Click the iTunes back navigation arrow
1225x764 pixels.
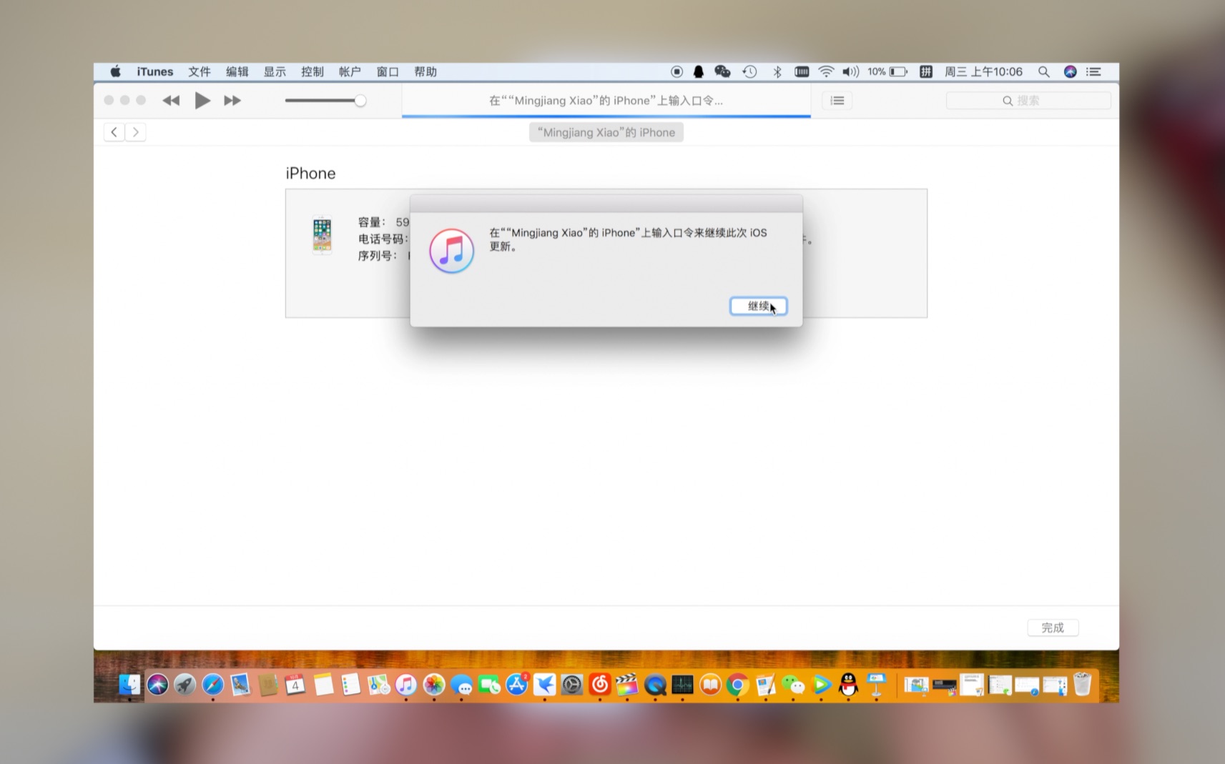pos(114,132)
